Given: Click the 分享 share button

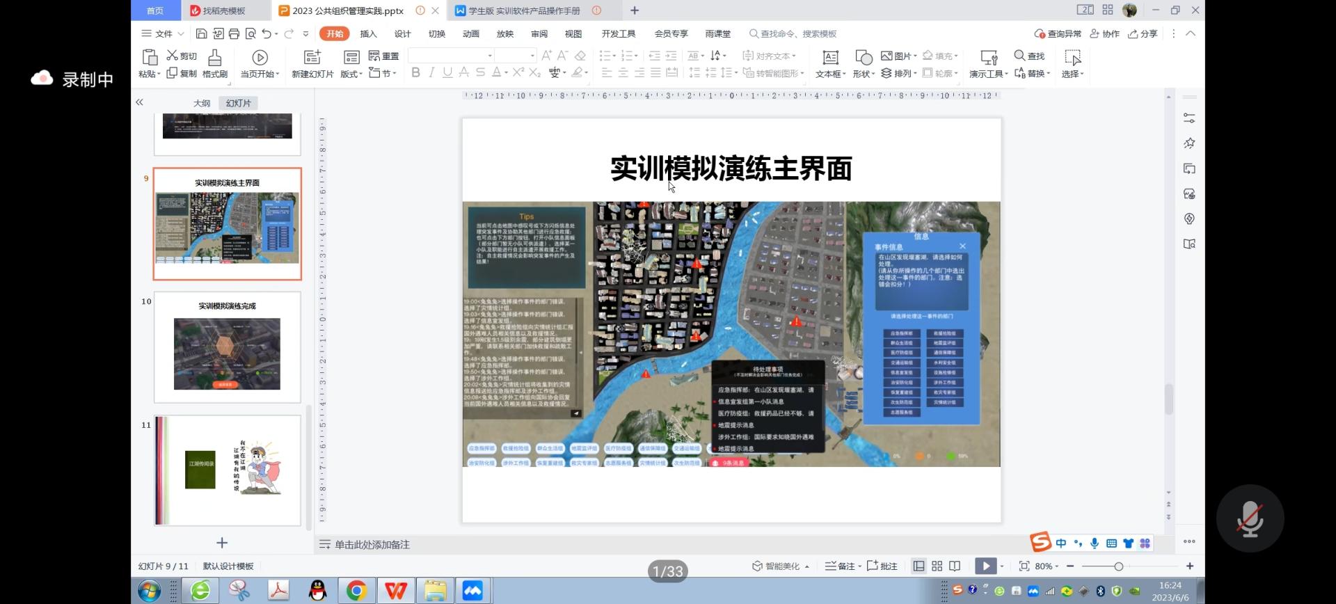Looking at the screenshot, I should point(1143,33).
